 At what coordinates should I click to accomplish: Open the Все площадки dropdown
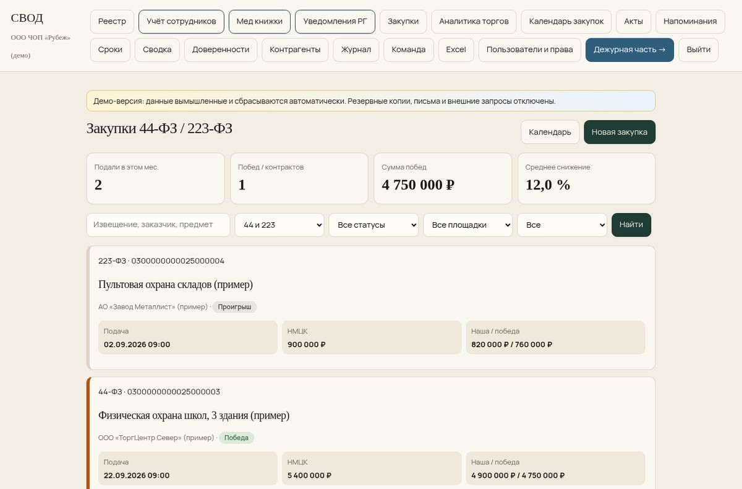click(x=468, y=225)
